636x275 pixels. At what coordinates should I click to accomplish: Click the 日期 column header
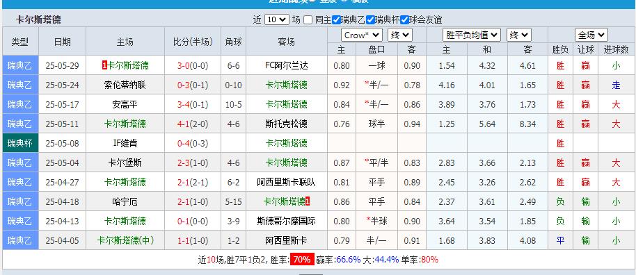pos(62,41)
